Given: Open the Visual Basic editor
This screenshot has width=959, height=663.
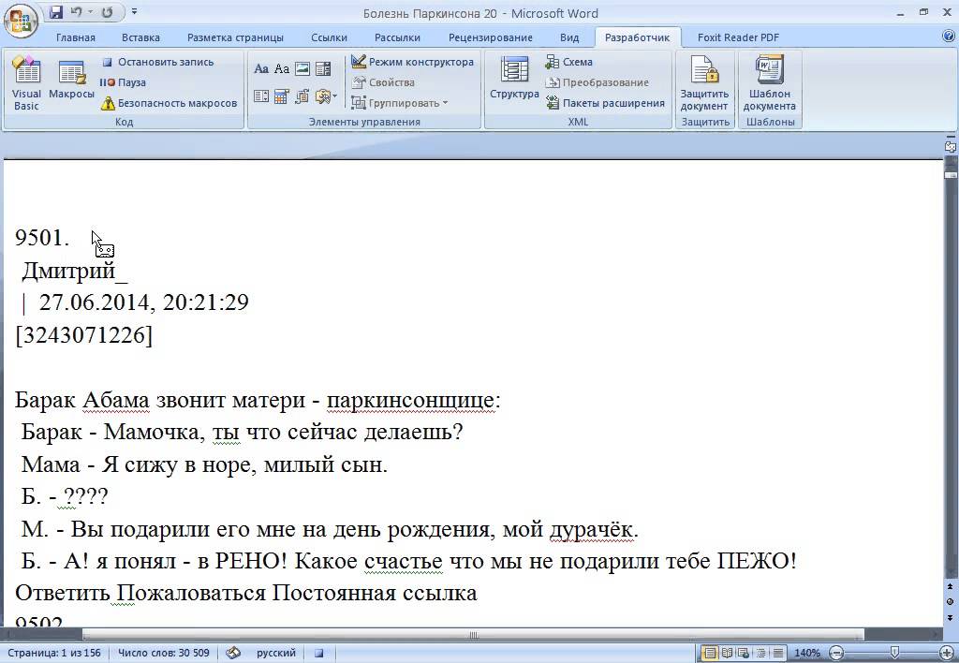Looking at the screenshot, I should [x=26, y=83].
